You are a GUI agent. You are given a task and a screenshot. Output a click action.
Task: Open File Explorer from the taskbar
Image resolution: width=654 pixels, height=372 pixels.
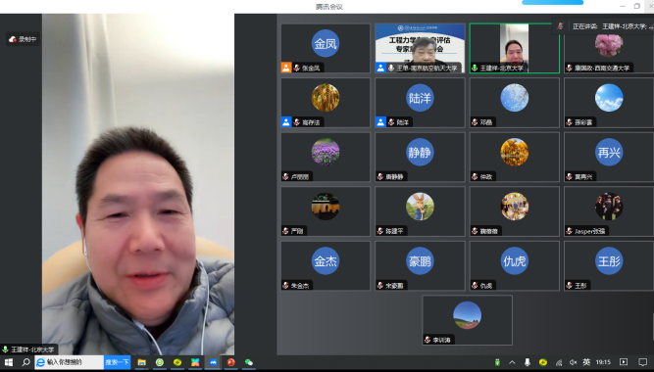point(142,362)
